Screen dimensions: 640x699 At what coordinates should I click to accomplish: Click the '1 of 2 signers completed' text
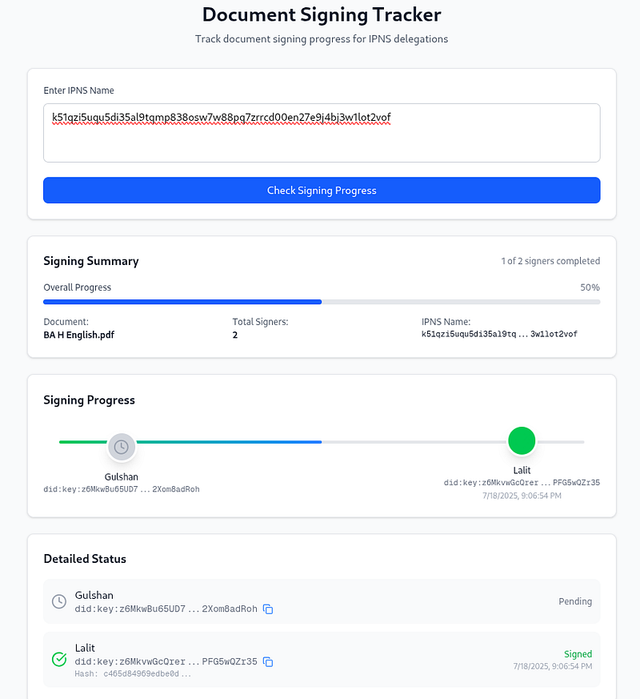coord(550,261)
